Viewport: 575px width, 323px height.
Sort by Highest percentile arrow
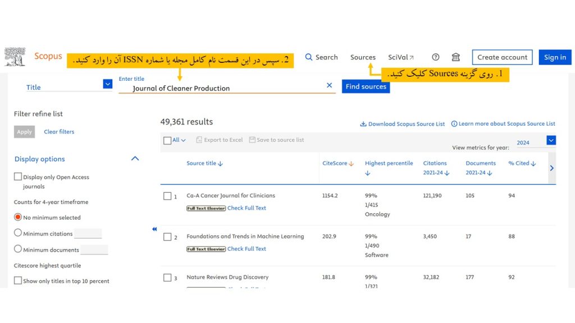click(367, 173)
